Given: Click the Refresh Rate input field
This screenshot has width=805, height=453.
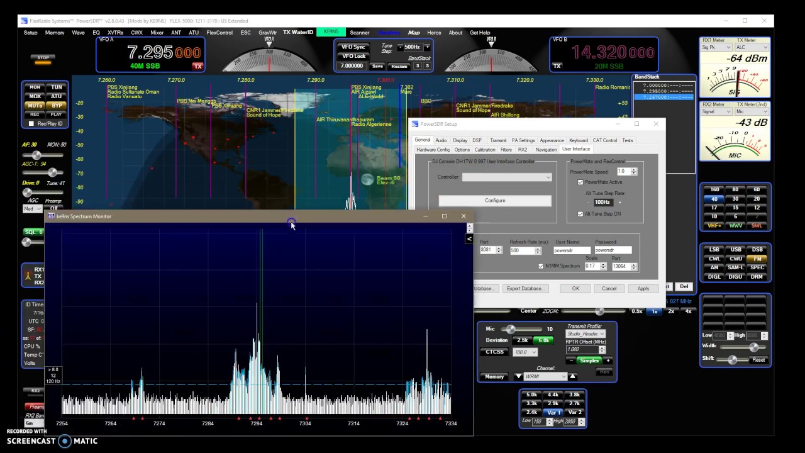Looking at the screenshot, I should click(521, 250).
